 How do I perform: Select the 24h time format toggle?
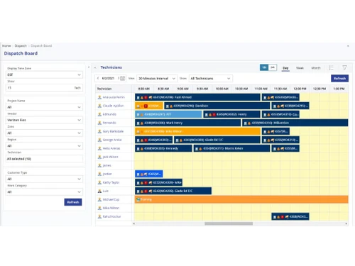point(273,67)
